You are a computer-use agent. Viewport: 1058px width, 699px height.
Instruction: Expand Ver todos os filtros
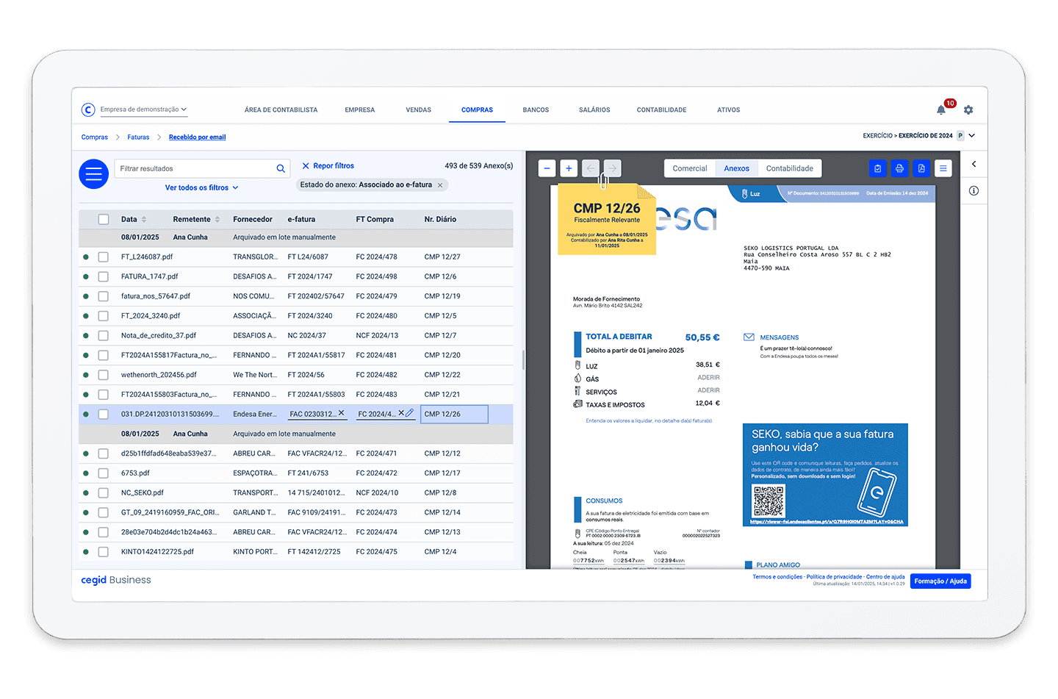point(201,187)
